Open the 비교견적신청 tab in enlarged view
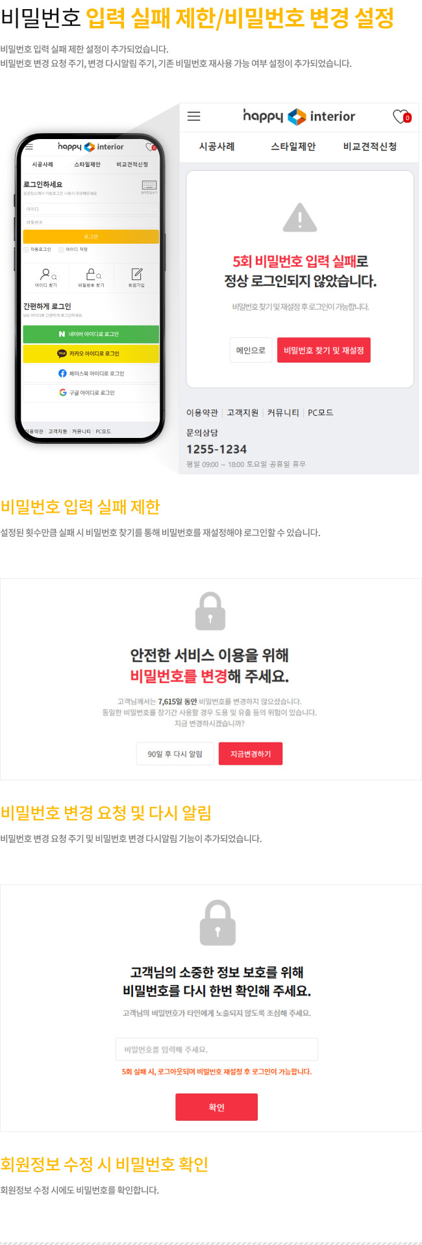Image resolution: width=422 pixels, height=1245 pixels. [x=370, y=146]
